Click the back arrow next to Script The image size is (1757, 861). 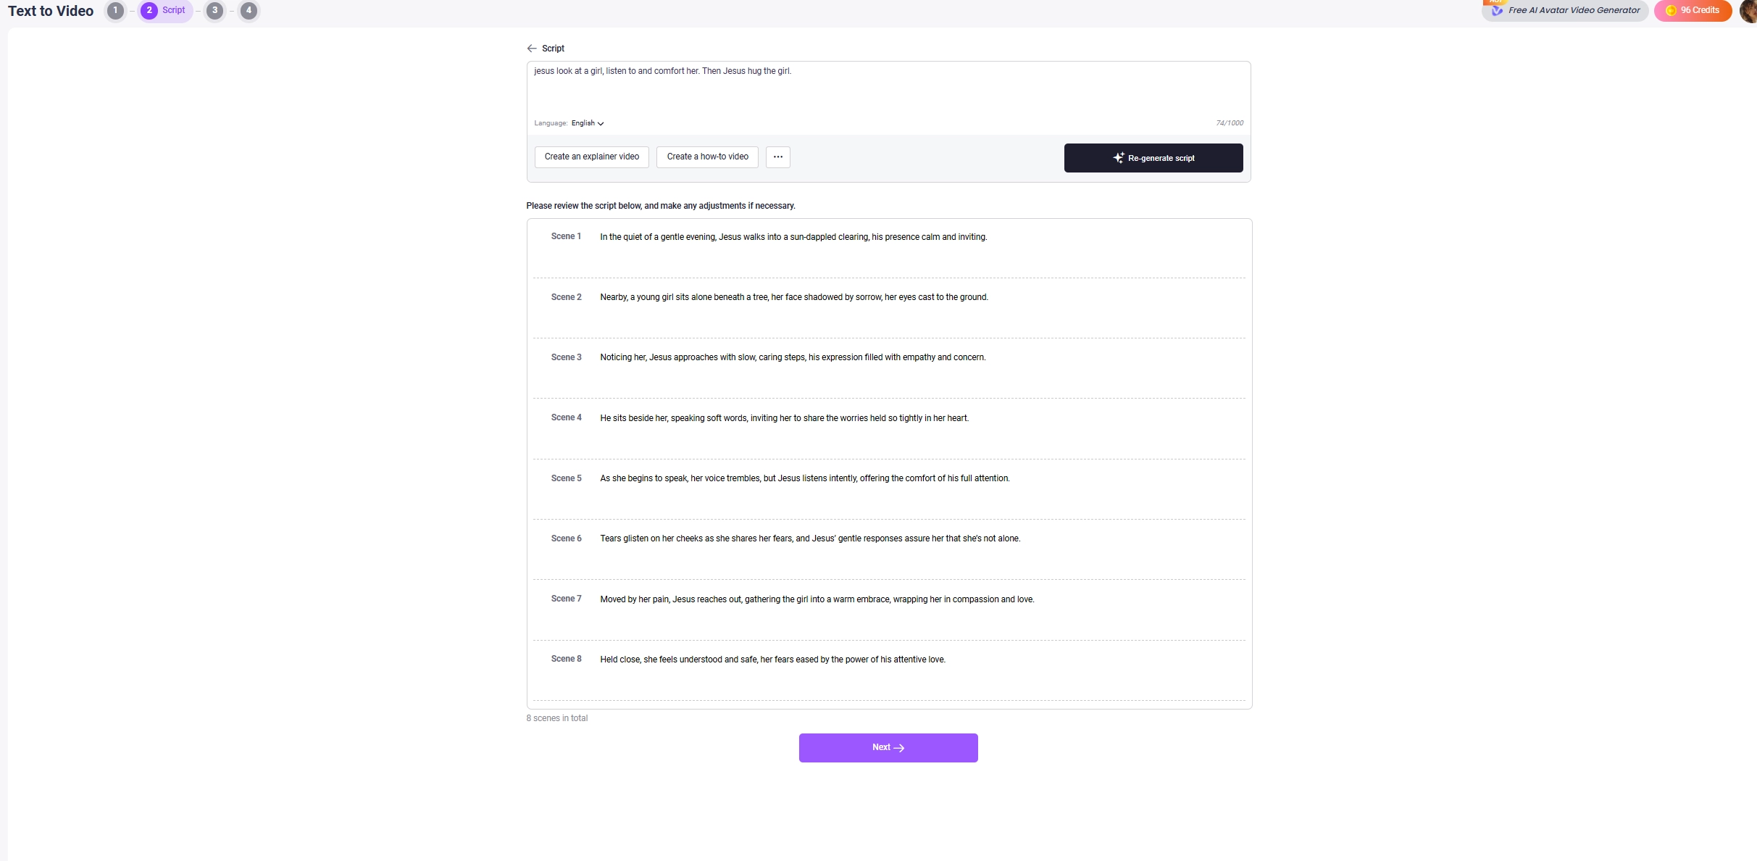(532, 49)
